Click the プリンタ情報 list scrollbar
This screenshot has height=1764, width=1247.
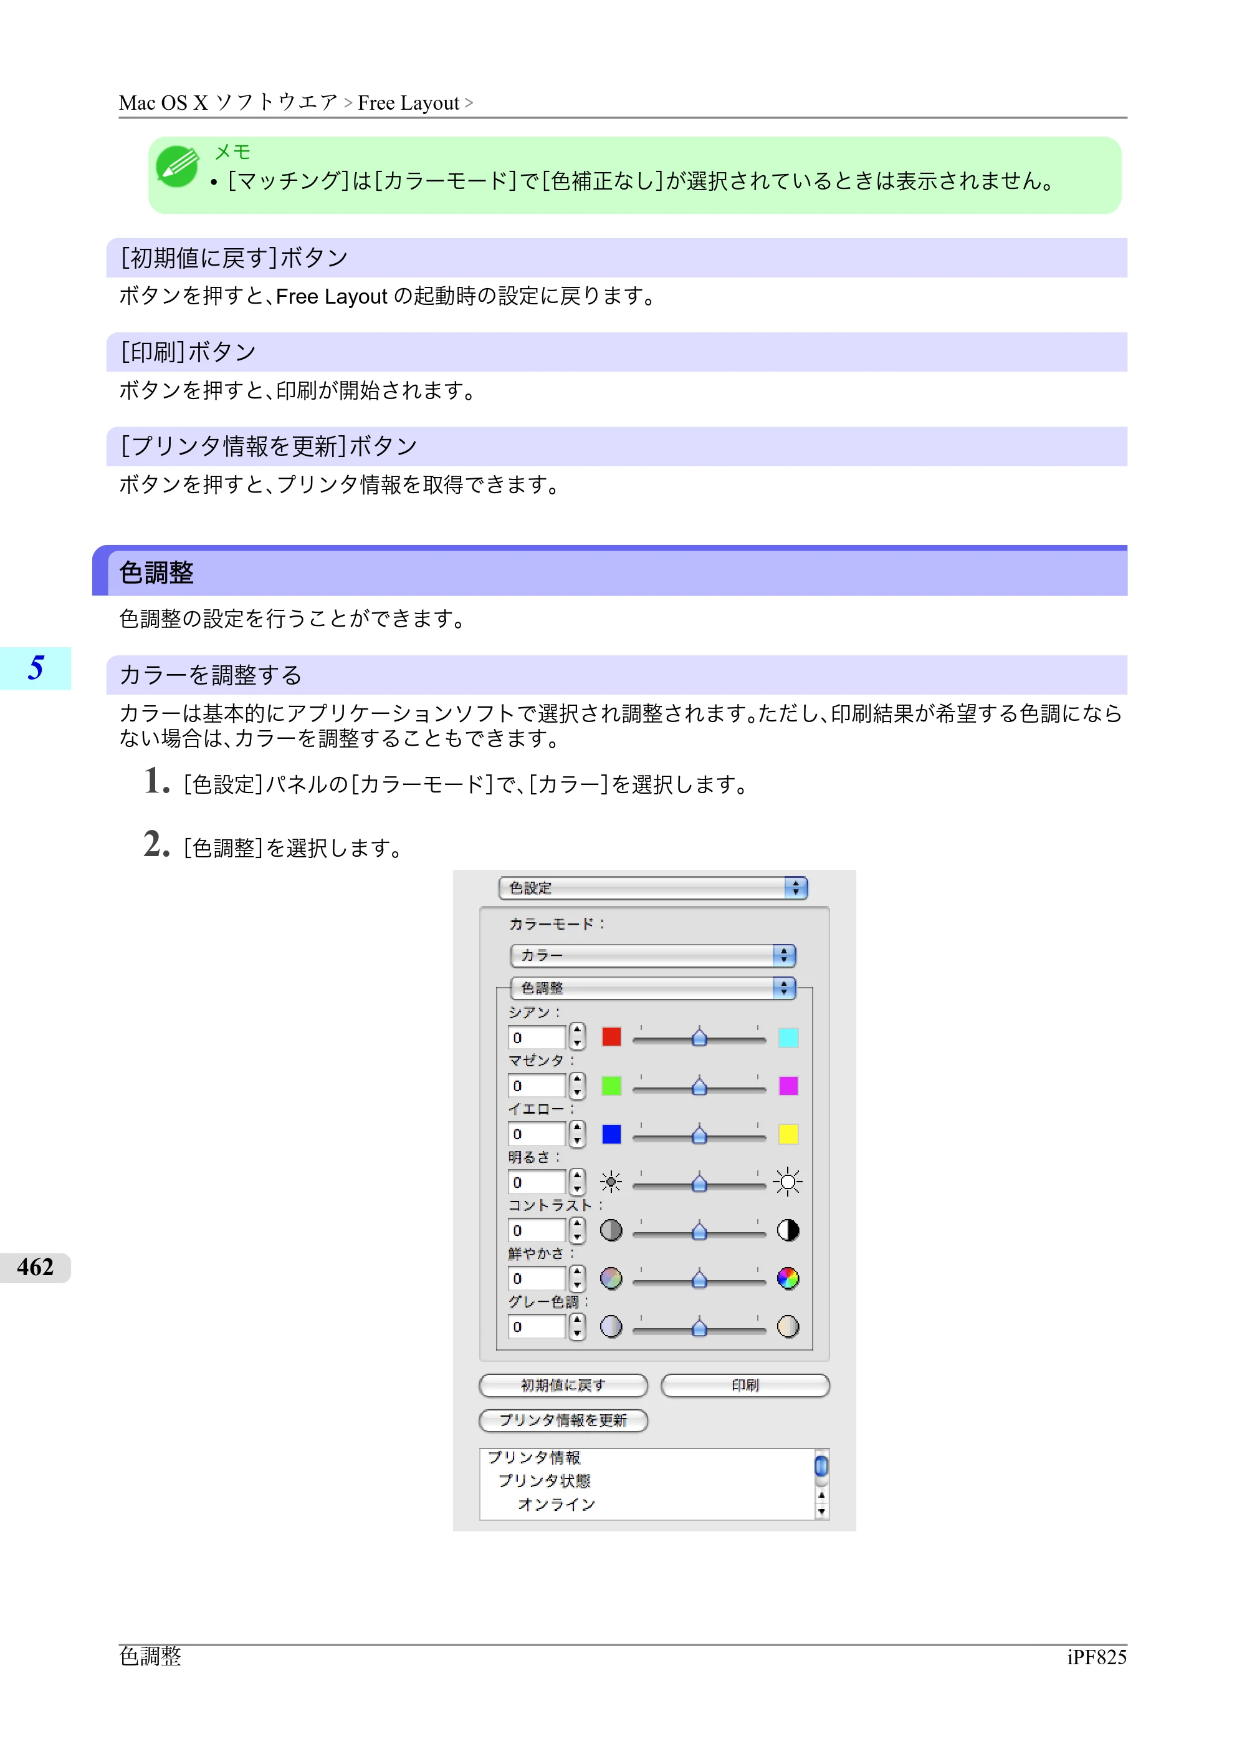[x=821, y=1484]
